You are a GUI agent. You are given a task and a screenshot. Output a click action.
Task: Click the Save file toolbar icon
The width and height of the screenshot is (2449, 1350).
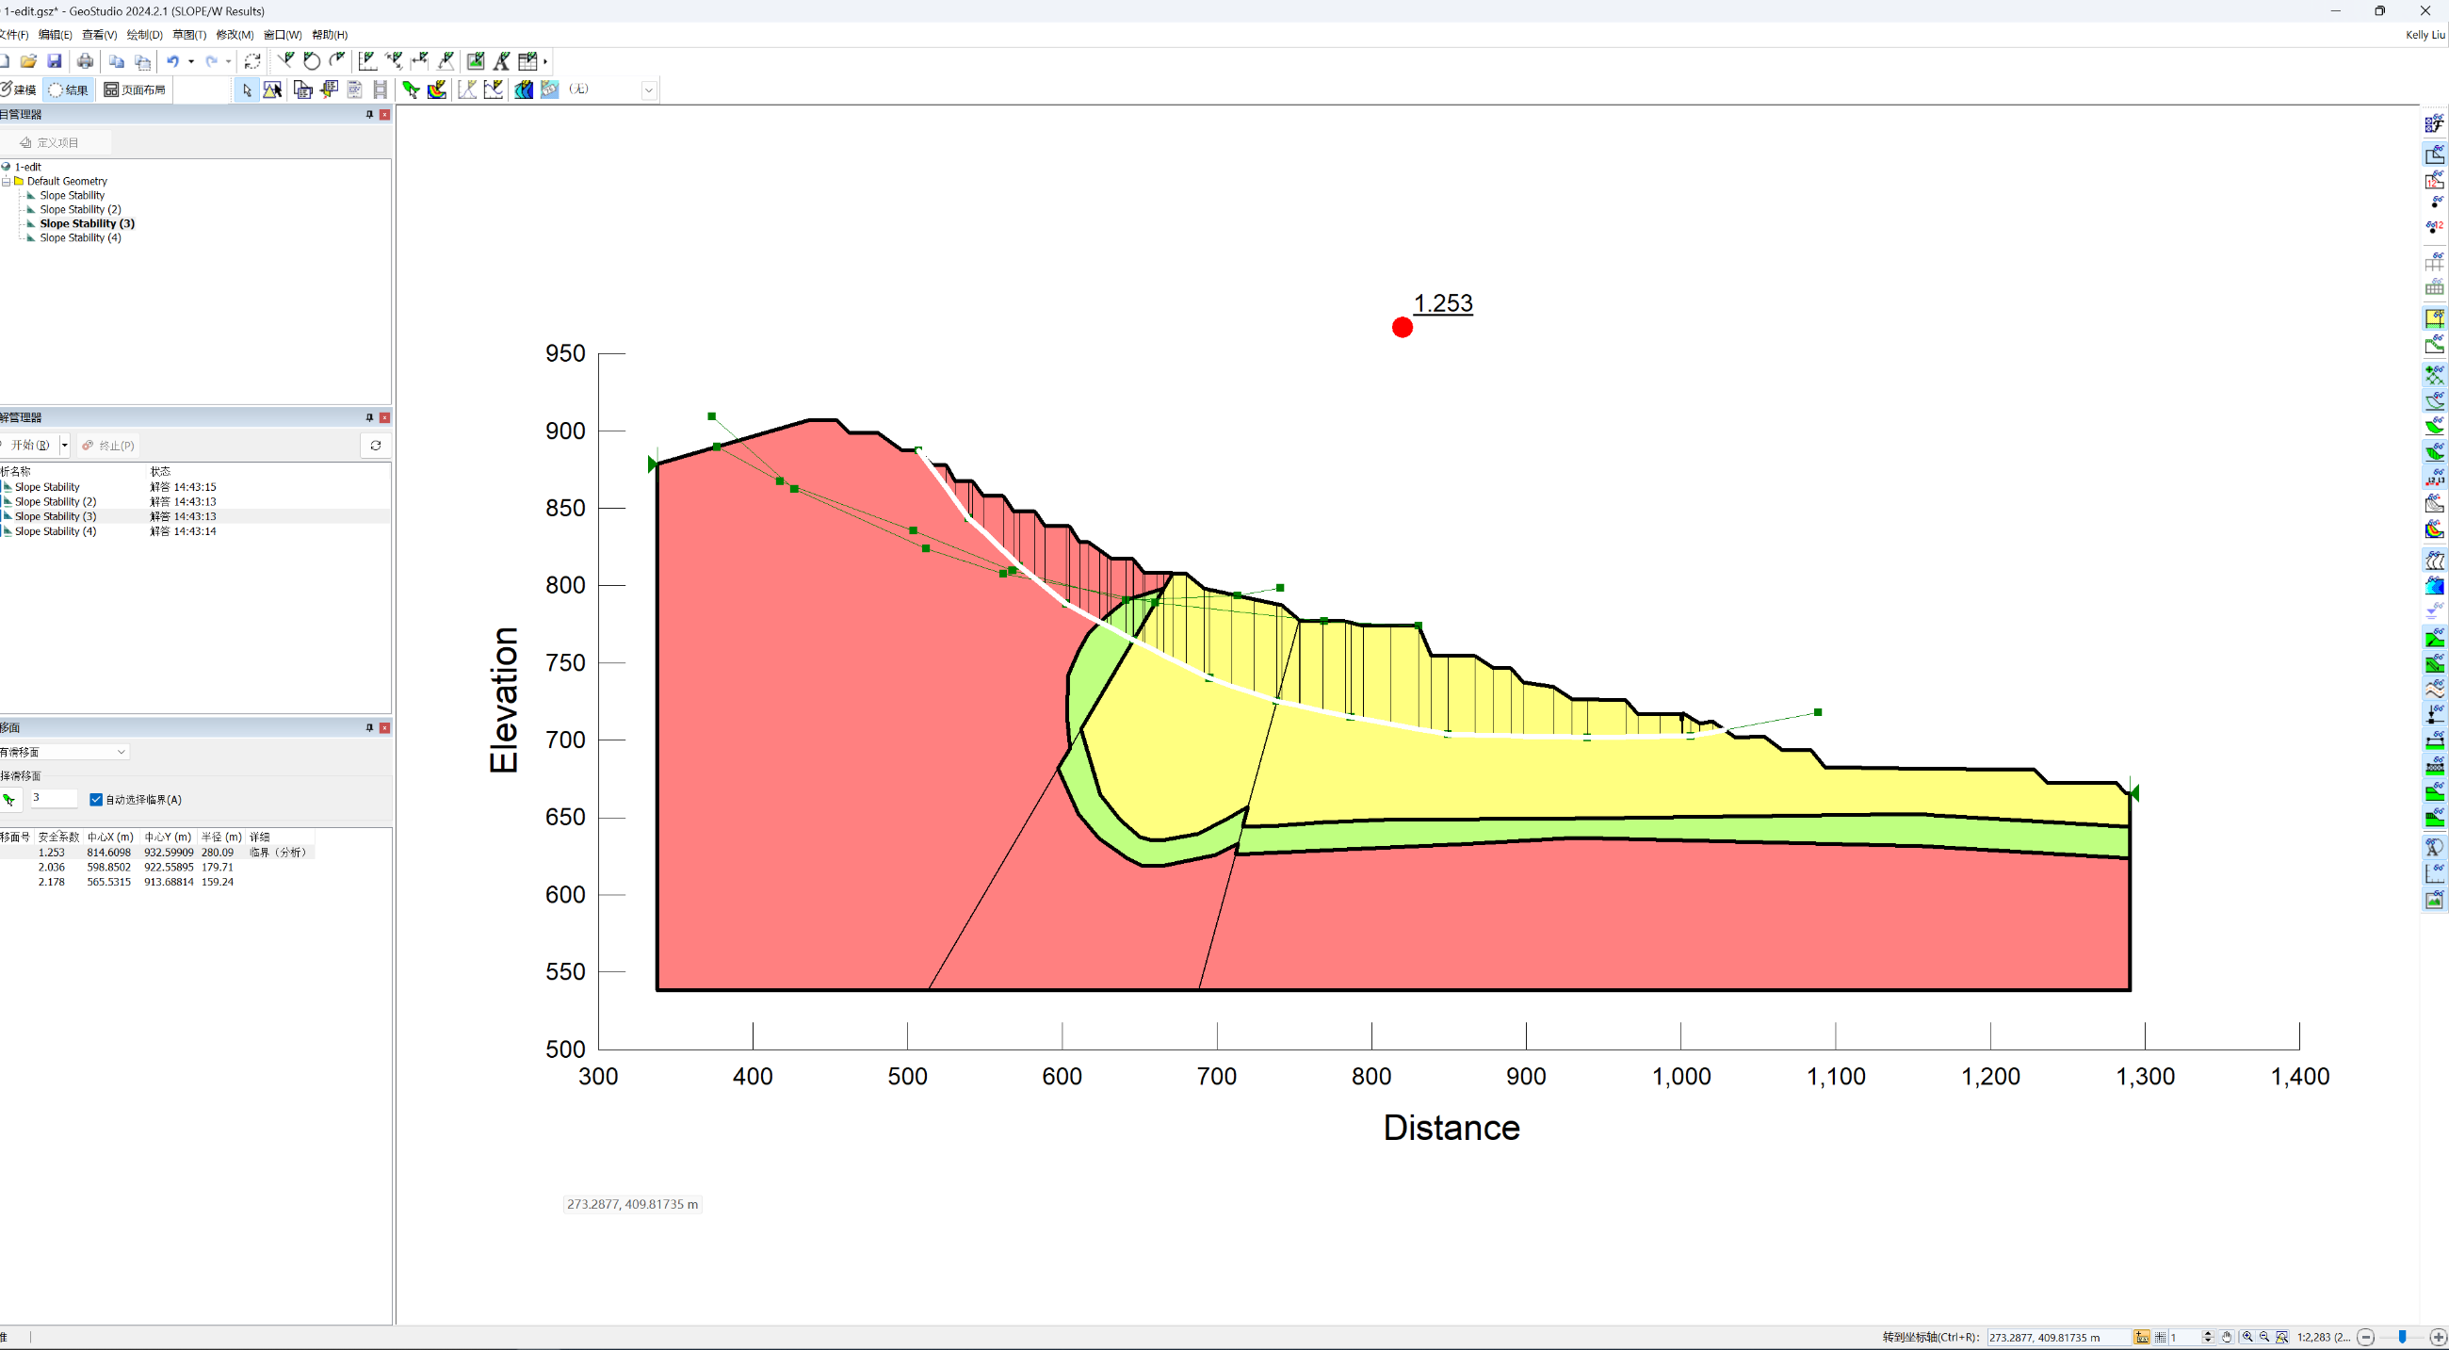tap(55, 62)
